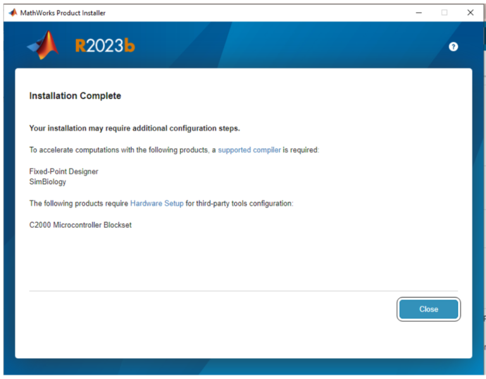Open the supported compiler link
Viewport: 486px width, 379px height.
tap(249, 150)
